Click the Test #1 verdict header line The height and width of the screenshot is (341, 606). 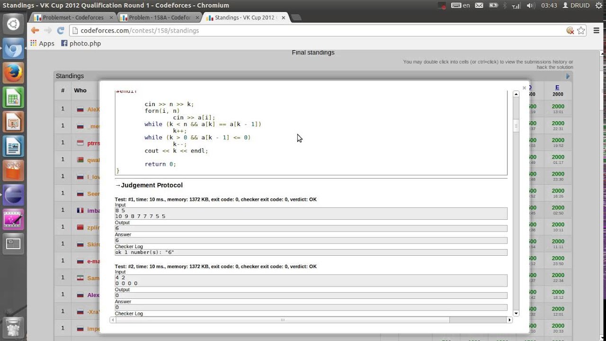(x=216, y=199)
